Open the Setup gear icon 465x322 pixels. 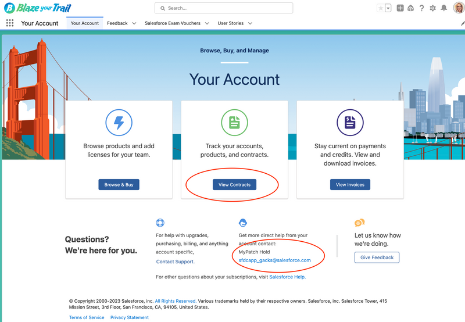[x=432, y=8]
